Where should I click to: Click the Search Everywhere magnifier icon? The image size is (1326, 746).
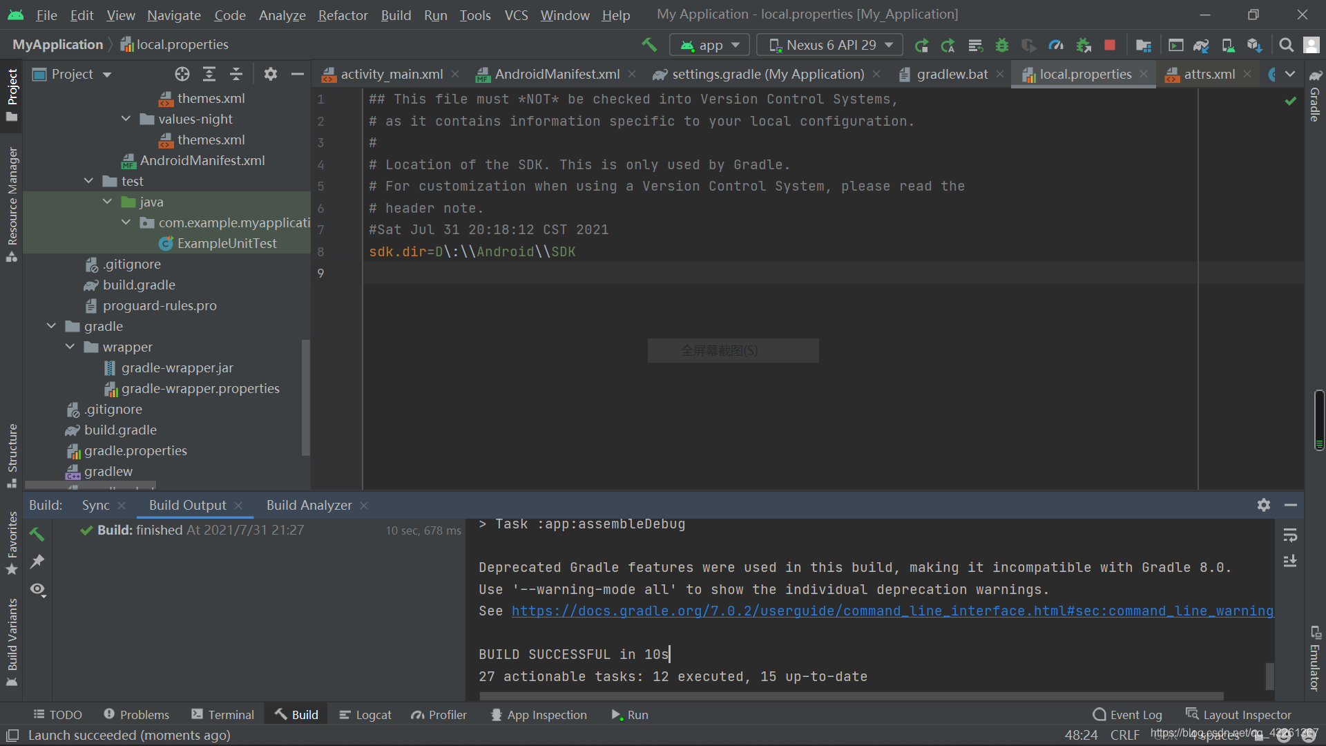(1286, 46)
